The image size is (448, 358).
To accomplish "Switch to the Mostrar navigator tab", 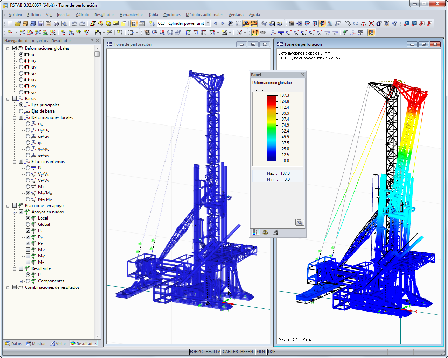I will 36,344.
